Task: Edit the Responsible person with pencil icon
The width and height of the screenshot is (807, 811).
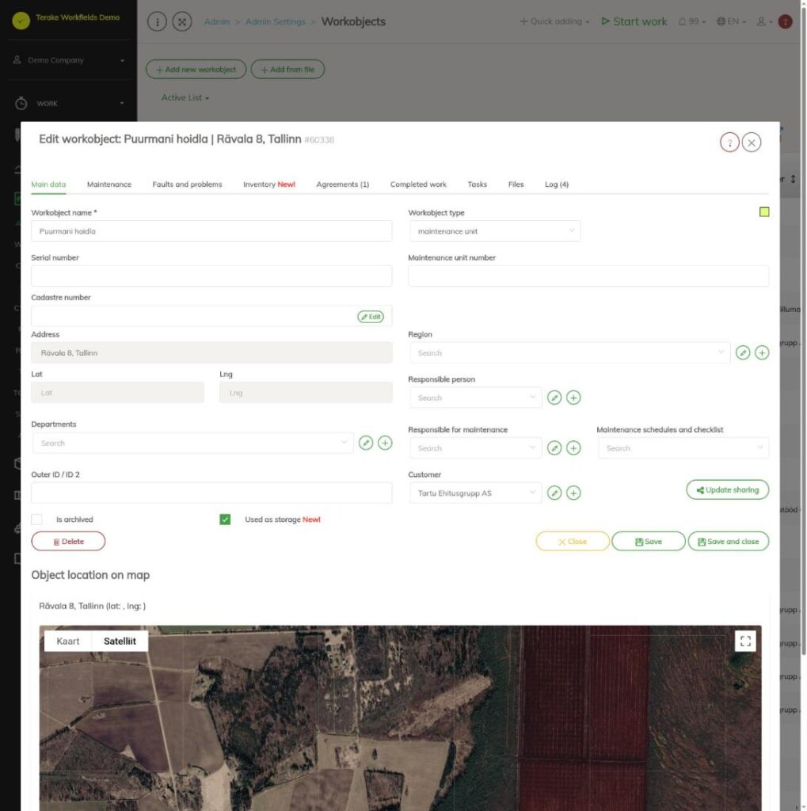Action: 554,398
